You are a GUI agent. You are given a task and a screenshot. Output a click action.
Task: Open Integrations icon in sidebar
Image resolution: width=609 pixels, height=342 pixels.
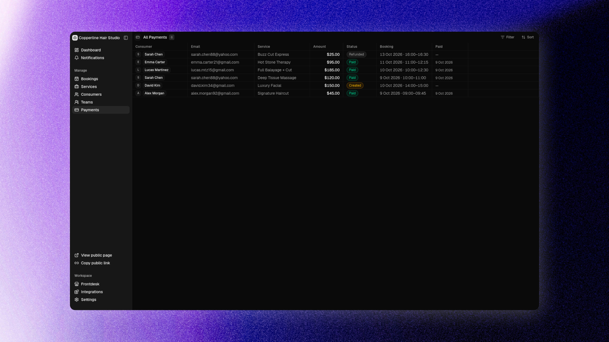click(77, 292)
